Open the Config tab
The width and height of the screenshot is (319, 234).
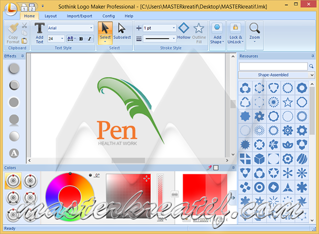[x=109, y=16]
